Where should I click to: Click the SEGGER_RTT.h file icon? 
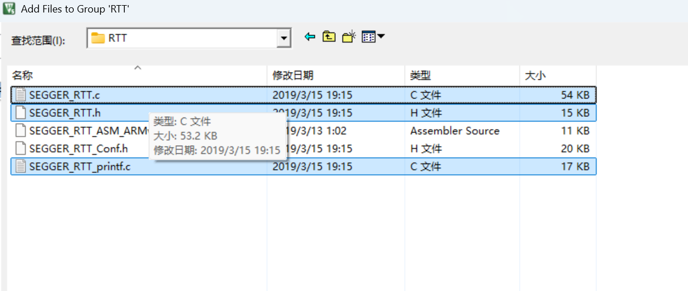(x=20, y=113)
